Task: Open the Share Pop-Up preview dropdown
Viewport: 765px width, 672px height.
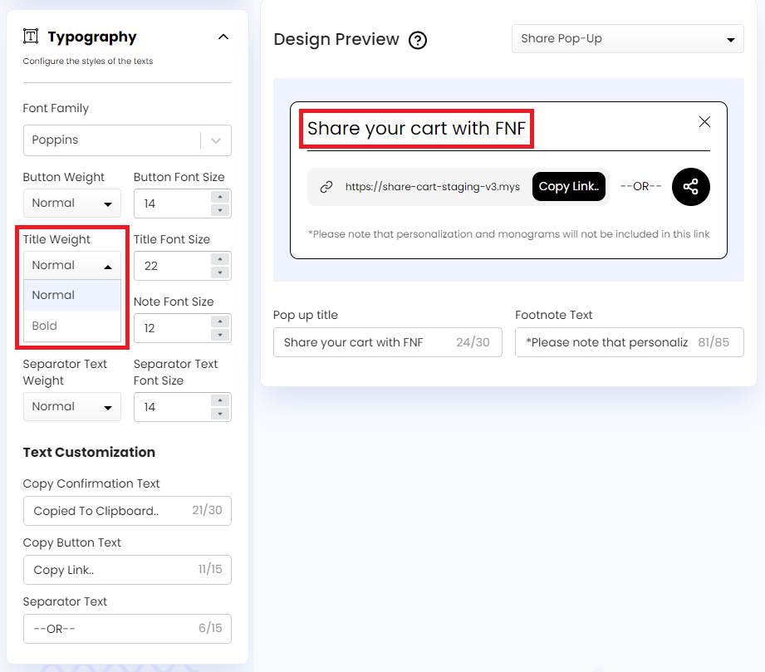Action: pos(627,39)
